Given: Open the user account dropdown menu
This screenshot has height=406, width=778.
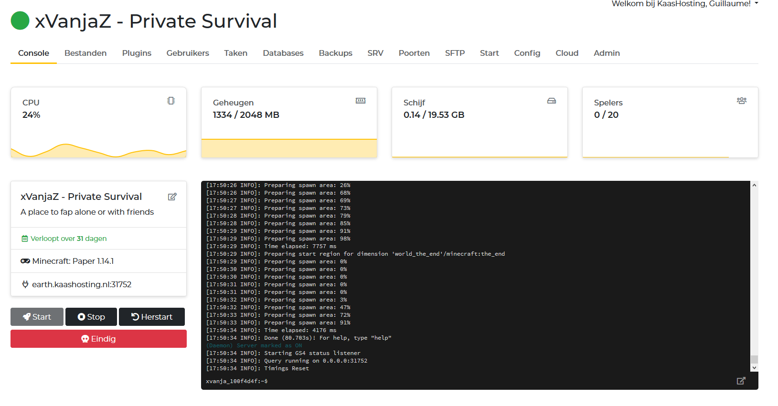Looking at the screenshot, I should [685, 4].
